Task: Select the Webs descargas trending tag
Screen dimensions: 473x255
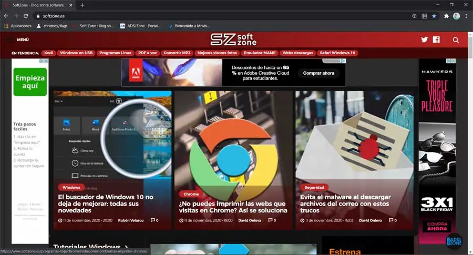Action: 298,53
